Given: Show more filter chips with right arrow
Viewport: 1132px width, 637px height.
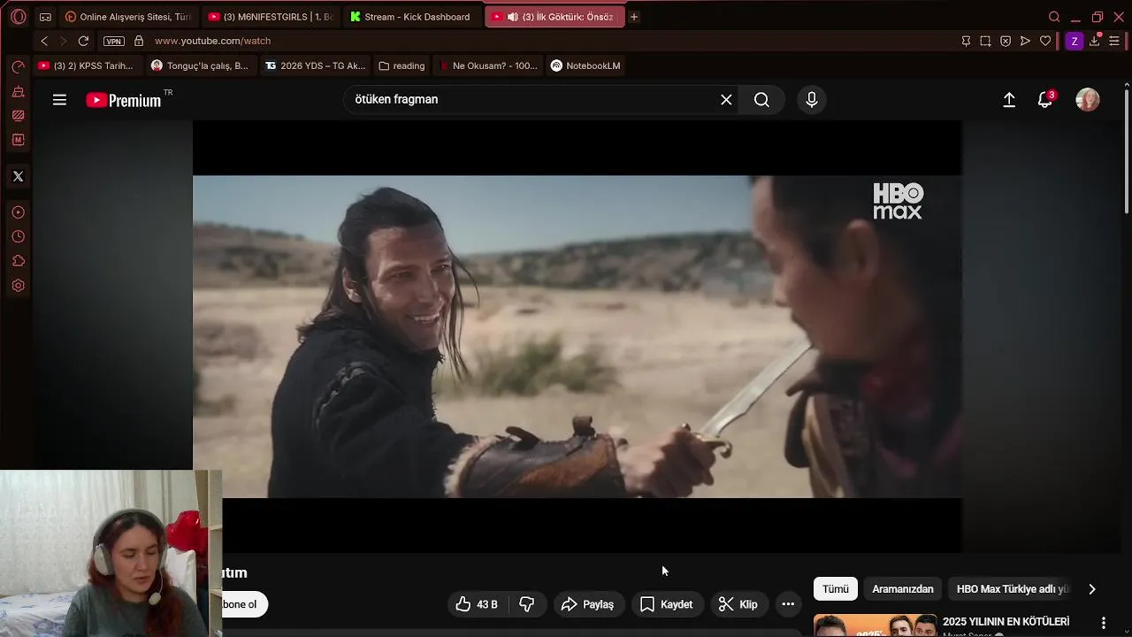Looking at the screenshot, I should (x=1092, y=589).
